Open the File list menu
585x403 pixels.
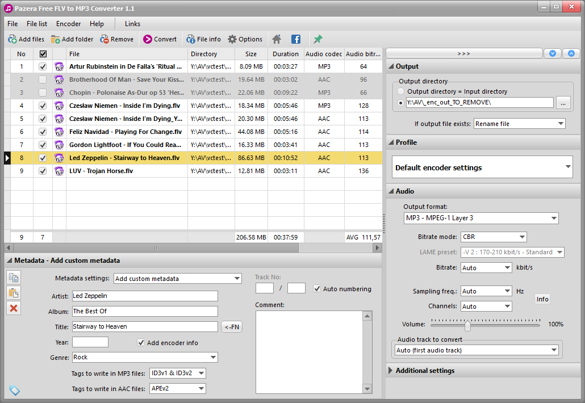[x=36, y=24]
